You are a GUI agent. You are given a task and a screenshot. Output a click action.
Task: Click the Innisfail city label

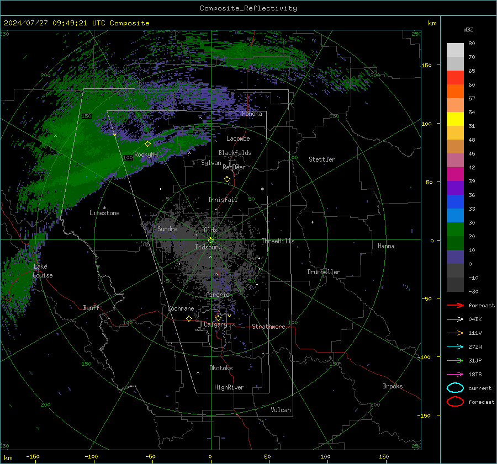coord(223,200)
